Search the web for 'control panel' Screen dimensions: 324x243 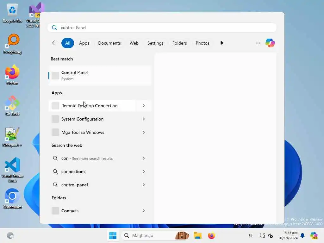[92, 185]
